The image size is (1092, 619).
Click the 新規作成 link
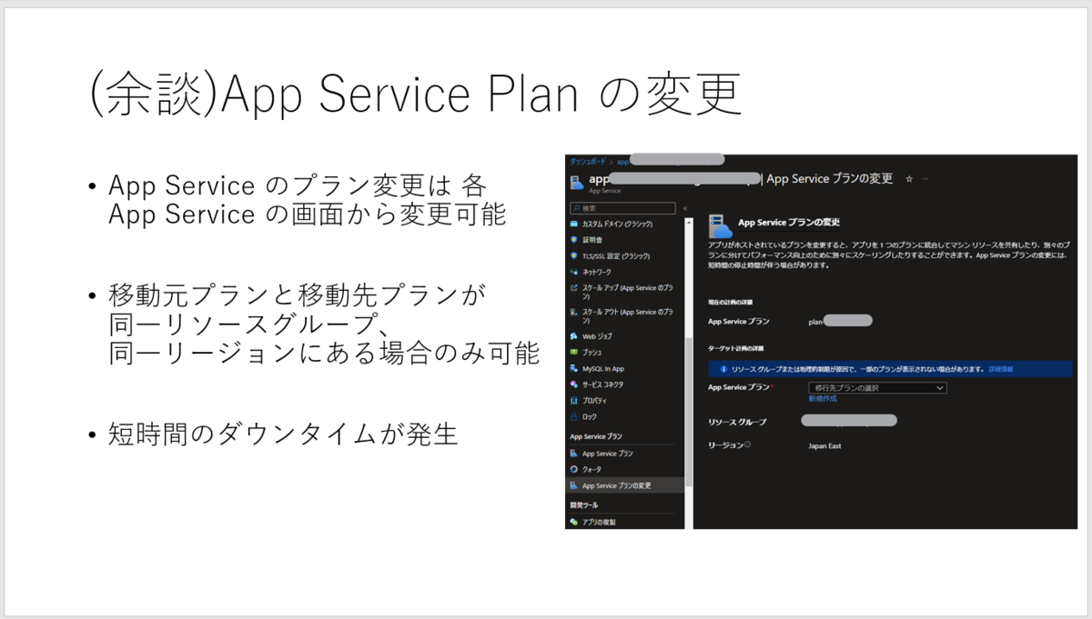pyautogui.click(x=821, y=399)
